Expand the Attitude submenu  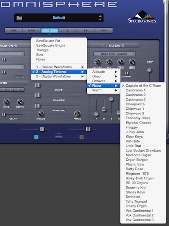click(104, 72)
